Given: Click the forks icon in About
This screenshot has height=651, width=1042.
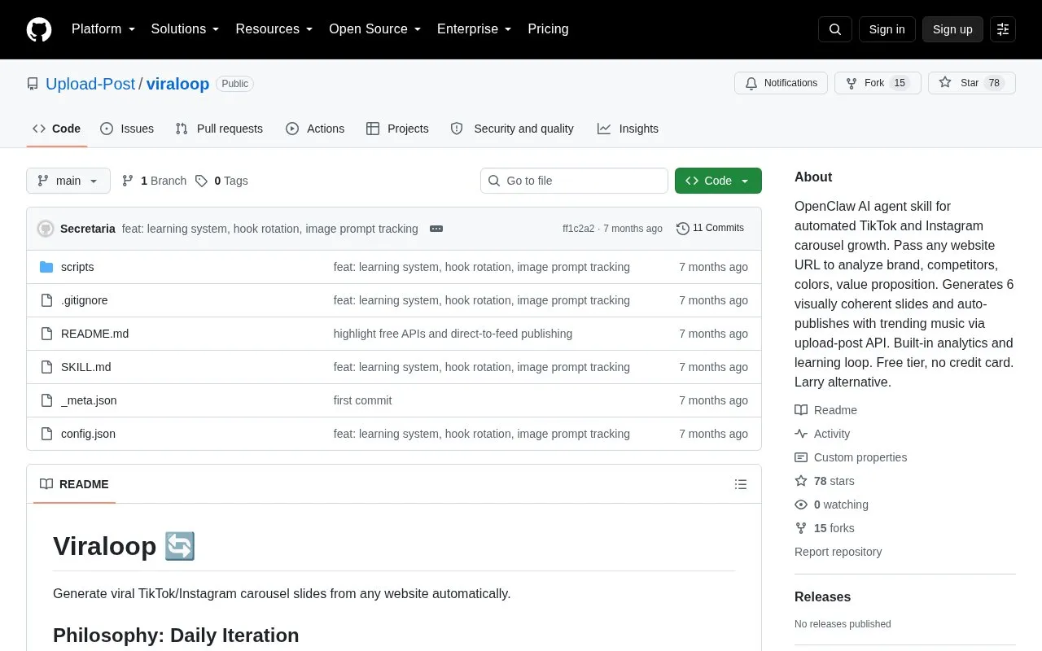Looking at the screenshot, I should [x=801, y=528].
